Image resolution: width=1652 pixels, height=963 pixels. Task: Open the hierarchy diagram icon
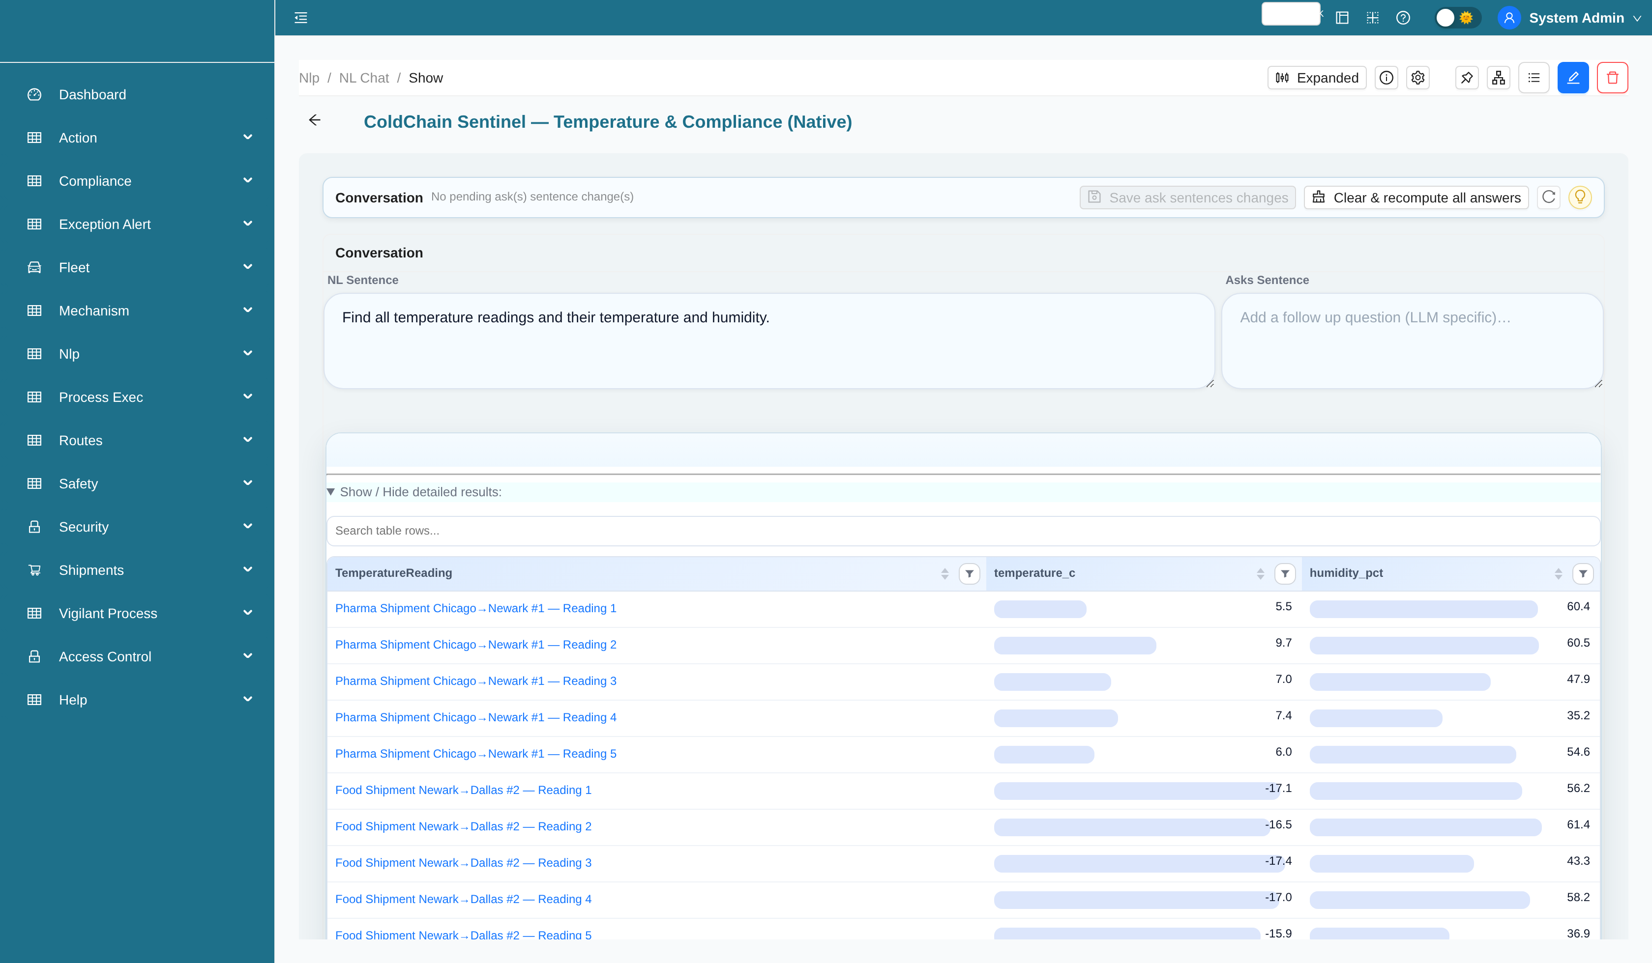tap(1499, 78)
